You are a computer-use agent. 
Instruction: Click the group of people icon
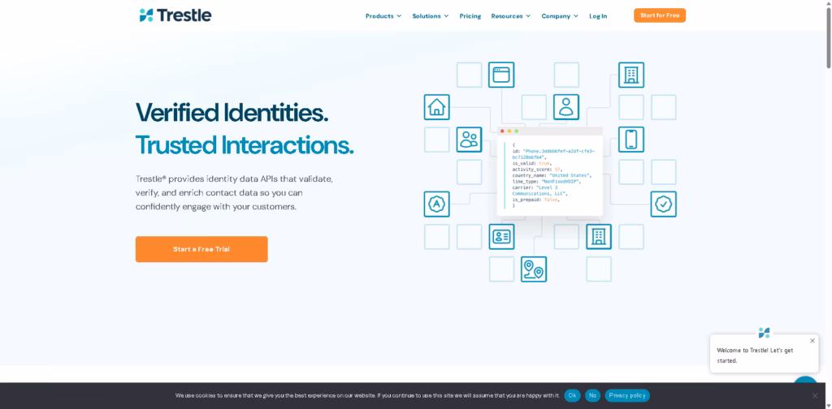[469, 140]
